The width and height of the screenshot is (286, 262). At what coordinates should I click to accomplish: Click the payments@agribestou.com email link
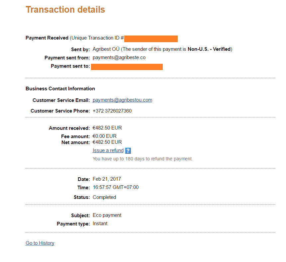click(x=122, y=100)
